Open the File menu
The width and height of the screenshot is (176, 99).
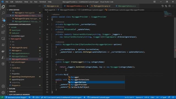7,2
